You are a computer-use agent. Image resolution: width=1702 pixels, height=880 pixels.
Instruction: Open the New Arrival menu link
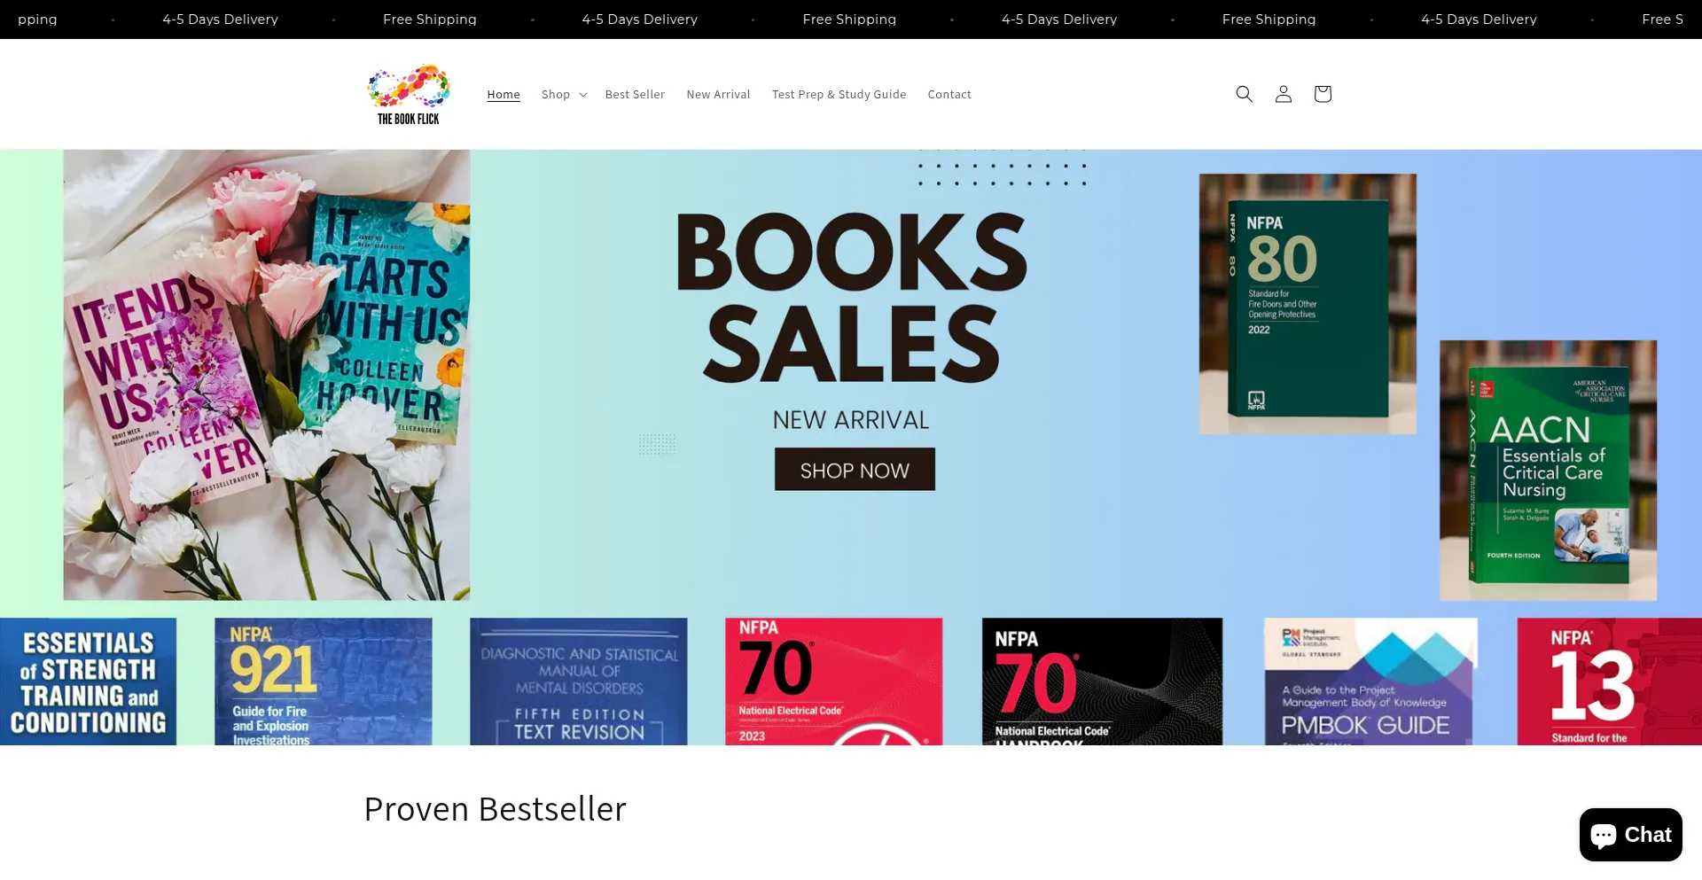click(718, 95)
